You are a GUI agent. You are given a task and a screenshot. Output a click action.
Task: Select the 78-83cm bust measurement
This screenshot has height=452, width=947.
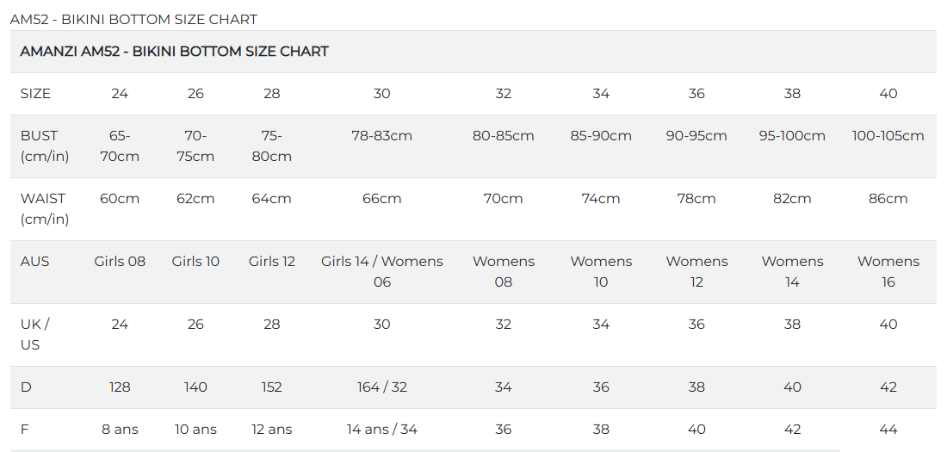pos(382,136)
